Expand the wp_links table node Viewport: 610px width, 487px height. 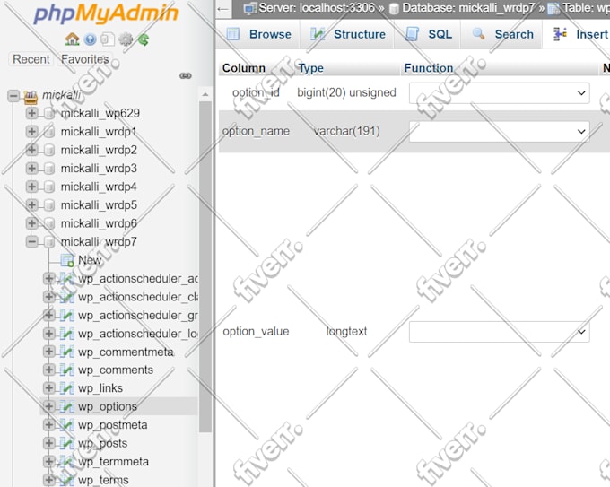pyautogui.click(x=49, y=388)
